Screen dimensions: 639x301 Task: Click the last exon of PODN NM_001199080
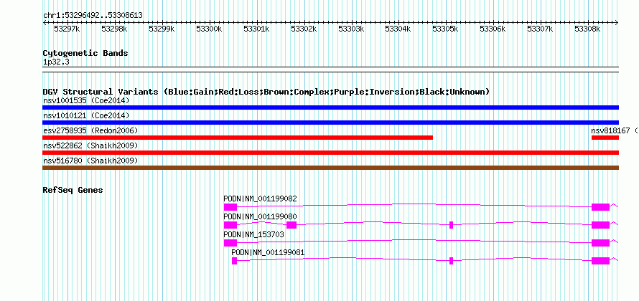[601, 225]
